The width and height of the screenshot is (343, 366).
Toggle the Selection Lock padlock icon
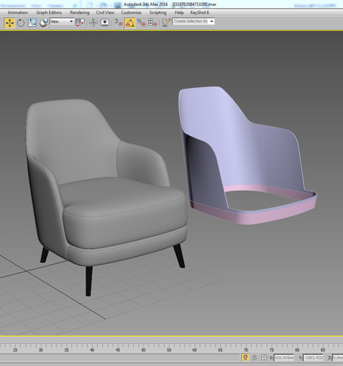(x=254, y=357)
